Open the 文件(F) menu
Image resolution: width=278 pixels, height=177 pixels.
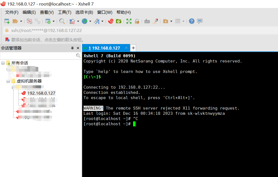click(x=12, y=12)
